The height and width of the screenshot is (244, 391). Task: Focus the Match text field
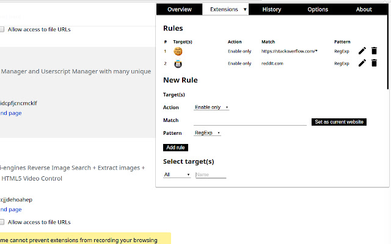point(249,121)
